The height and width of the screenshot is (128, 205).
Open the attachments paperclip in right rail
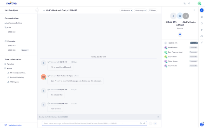pyautogui.click(x=202, y=30)
